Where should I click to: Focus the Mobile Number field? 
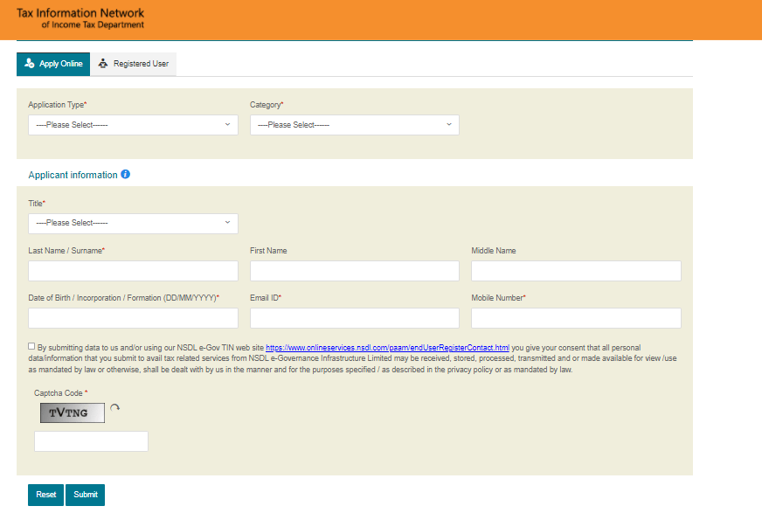pyautogui.click(x=577, y=318)
